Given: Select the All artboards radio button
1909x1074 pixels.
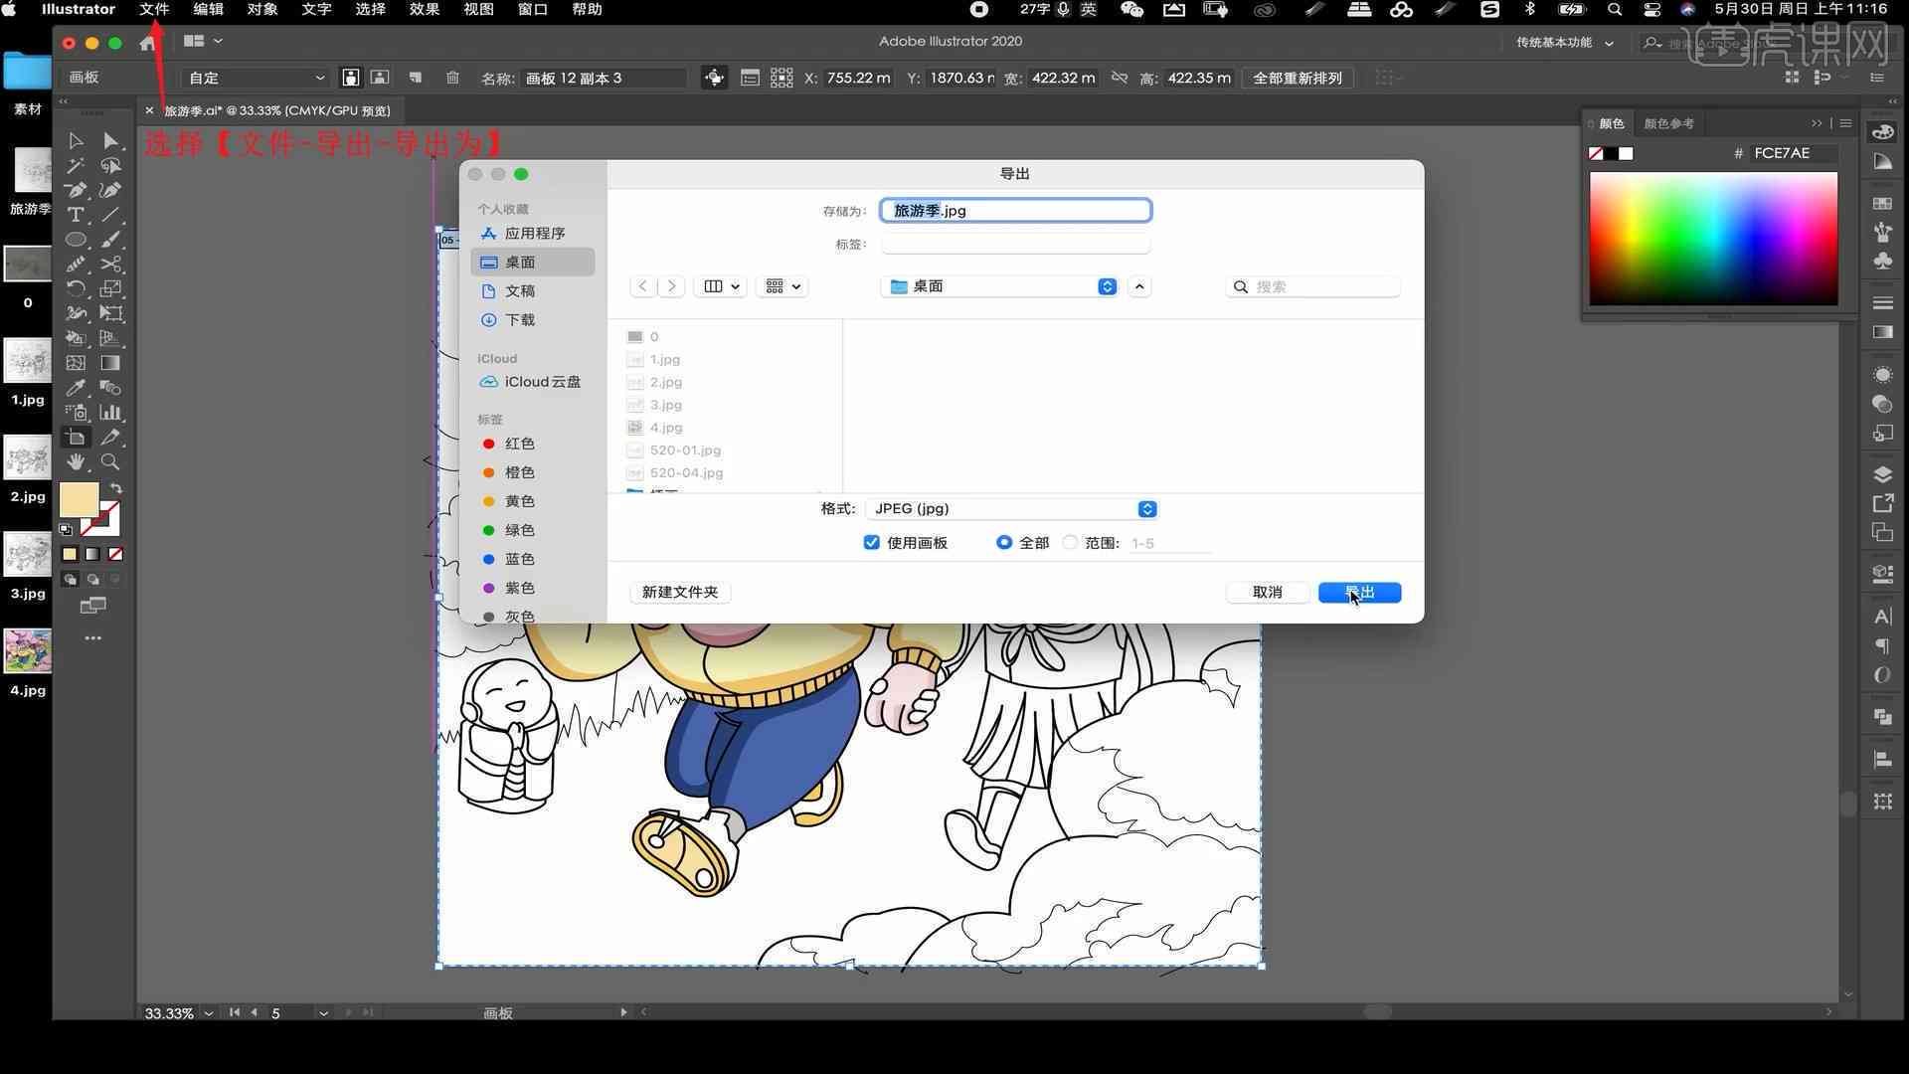Looking at the screenshot, I should (x=1004, y=543).
